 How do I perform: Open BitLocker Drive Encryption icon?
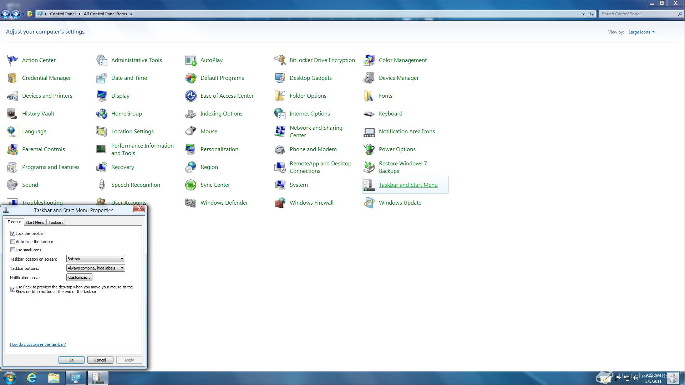(x=280, y=60)
